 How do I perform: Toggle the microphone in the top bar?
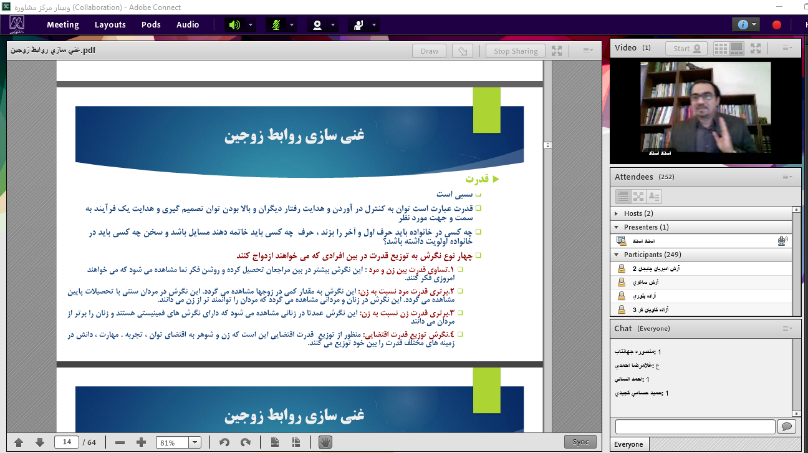pyautogui.click(x=276, y=25)
